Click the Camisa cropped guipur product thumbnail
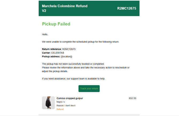The height and width of the screenshot is (116, 179). click(x=48, y=103)
